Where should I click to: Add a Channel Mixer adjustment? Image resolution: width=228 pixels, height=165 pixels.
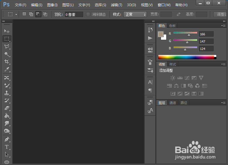tap(197, 86)
